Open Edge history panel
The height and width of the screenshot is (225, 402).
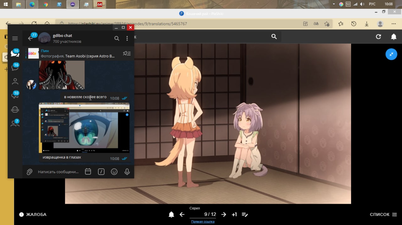point(354,24)
